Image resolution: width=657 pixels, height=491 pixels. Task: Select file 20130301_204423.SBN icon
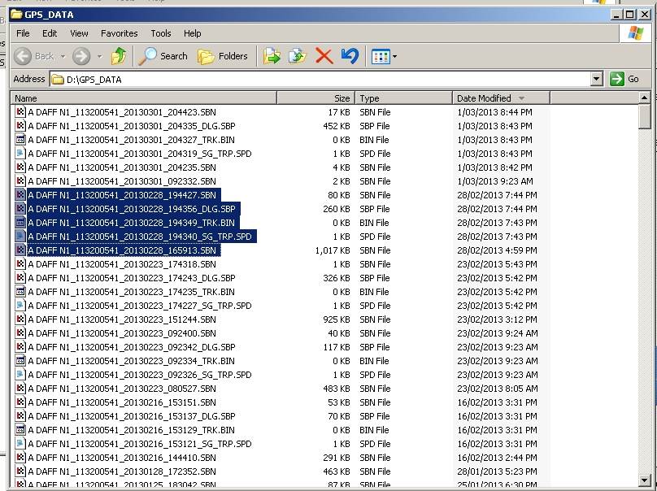tap(20, 112)
